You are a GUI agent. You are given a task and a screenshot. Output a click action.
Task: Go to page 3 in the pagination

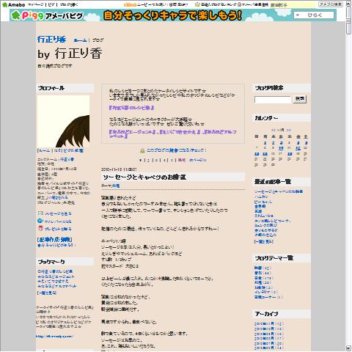click(156, 160)
